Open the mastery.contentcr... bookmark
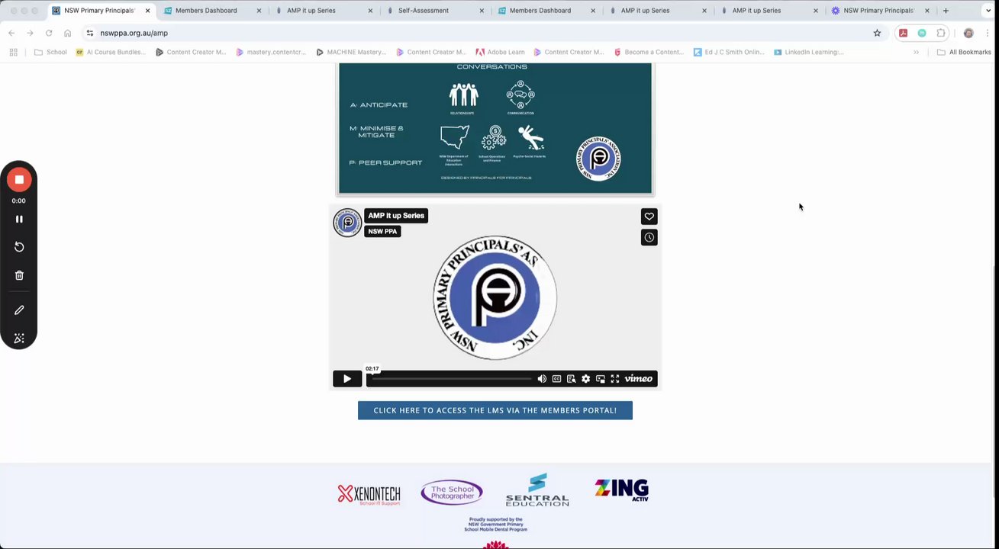The height and width of the screenshot is (549, 999). [271, 52]
